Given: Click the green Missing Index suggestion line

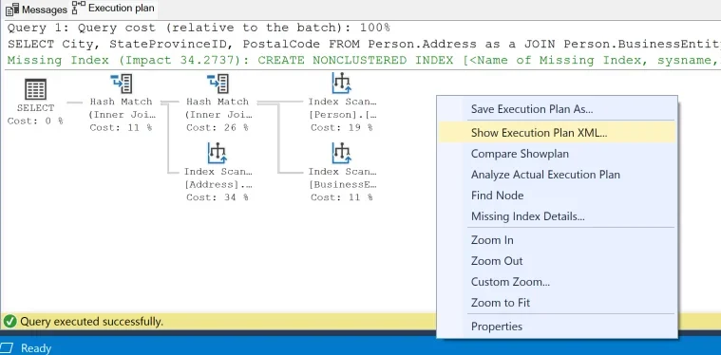Looking at the screenshot, I should click(363, 60).
